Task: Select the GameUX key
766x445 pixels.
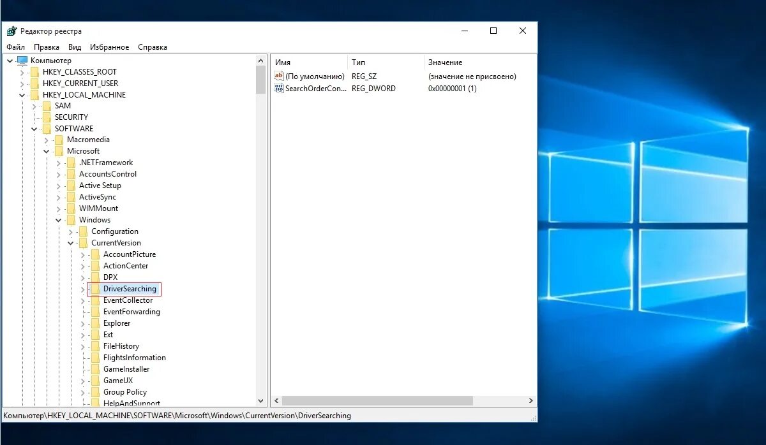Action: point(118,381)
